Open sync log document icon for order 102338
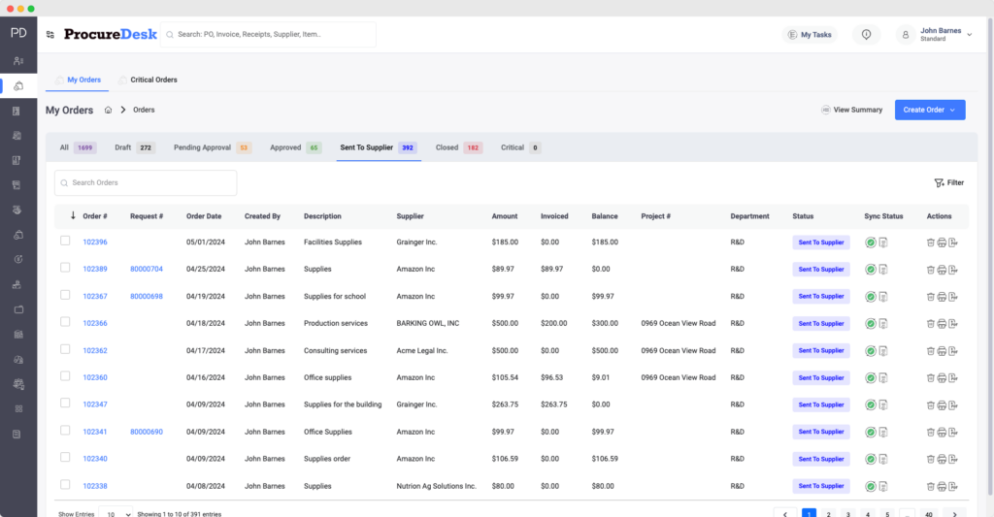This screenshot has height=517, width=994. [883, 487]
